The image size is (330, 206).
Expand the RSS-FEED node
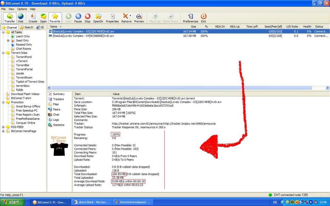pos(3,127)
